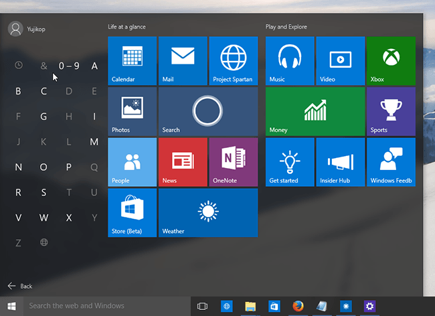Jump to apps under letter S
The height and width of the screenshot is (316, 435).
point(43,193)
